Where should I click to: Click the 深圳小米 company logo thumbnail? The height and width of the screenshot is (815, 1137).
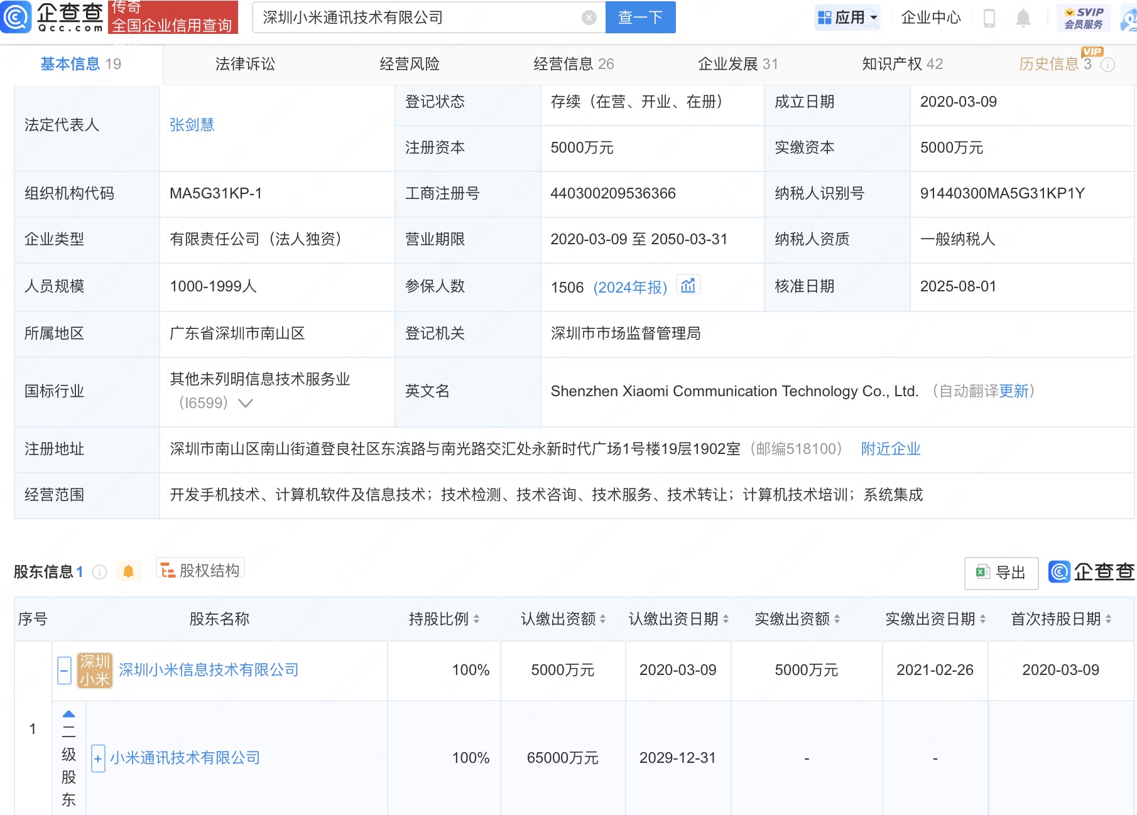[95, 670]
